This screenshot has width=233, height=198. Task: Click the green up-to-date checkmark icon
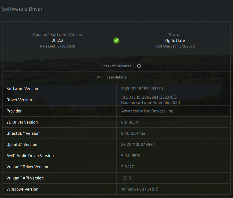[x=116, y=40]
